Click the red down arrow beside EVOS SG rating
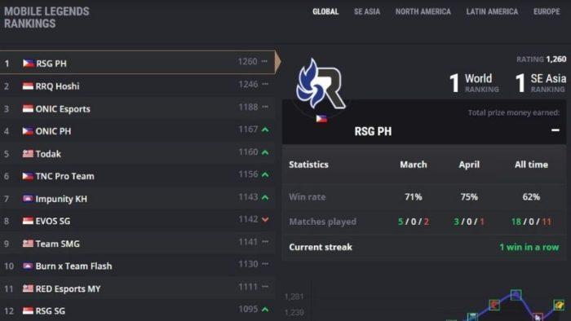This screenshot has width=571, height=321. [x=265, y=219]
